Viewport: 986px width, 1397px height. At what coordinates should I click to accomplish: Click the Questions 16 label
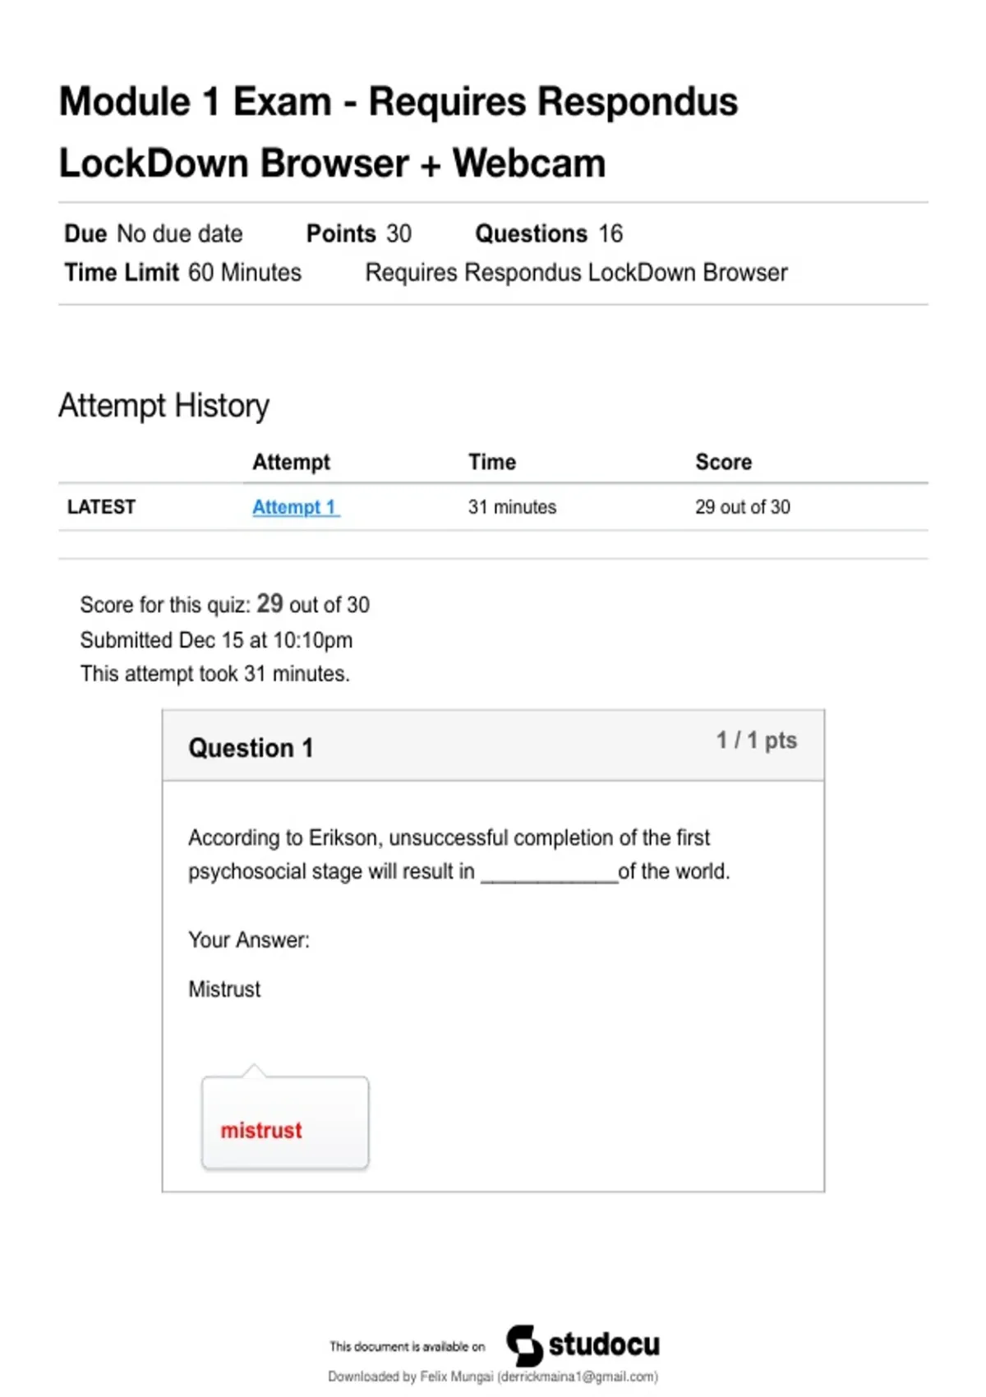coord(549,233)
